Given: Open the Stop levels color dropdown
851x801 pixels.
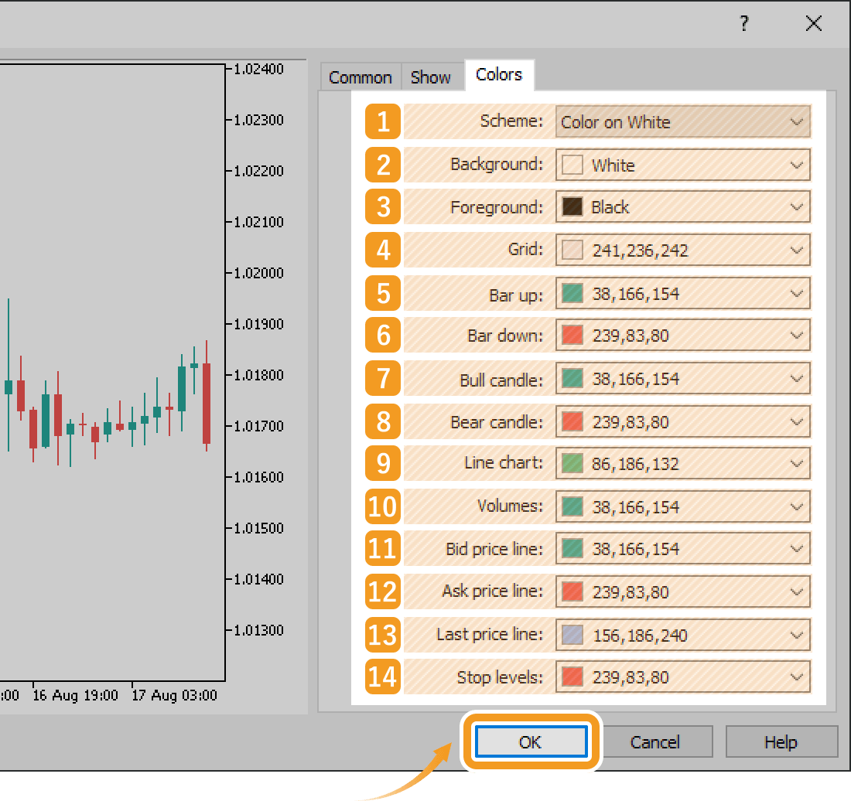Looking at the screenshot, I should (x=796, y=677).
